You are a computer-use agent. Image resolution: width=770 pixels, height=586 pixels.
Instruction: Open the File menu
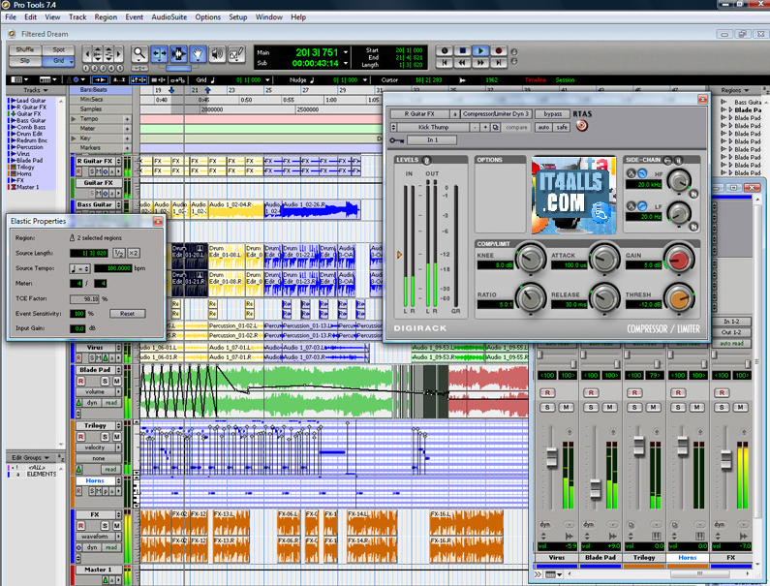pyautogui.click(x=11, y=17)
